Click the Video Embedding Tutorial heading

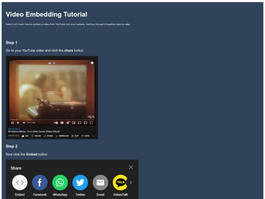(x=47, y=14)
